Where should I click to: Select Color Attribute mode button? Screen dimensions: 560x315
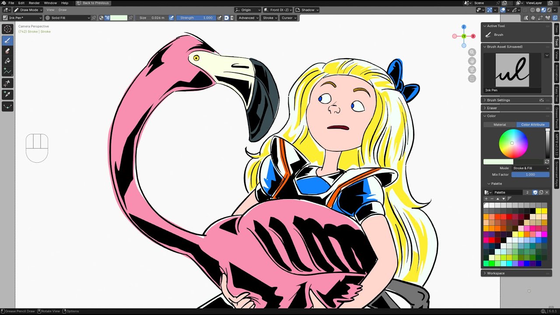533,125
